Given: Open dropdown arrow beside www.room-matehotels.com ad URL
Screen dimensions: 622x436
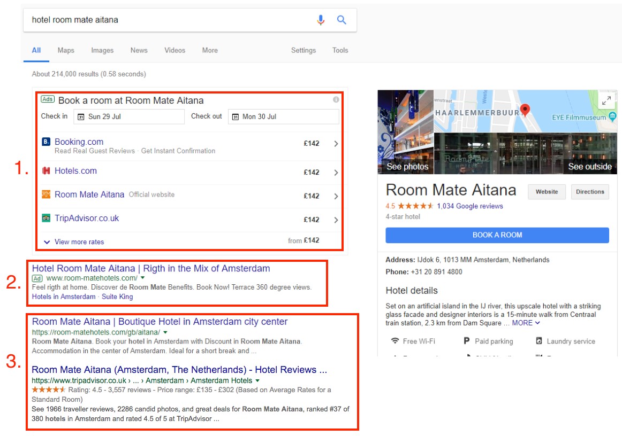Looking at the screenshot, I should 143,278.
